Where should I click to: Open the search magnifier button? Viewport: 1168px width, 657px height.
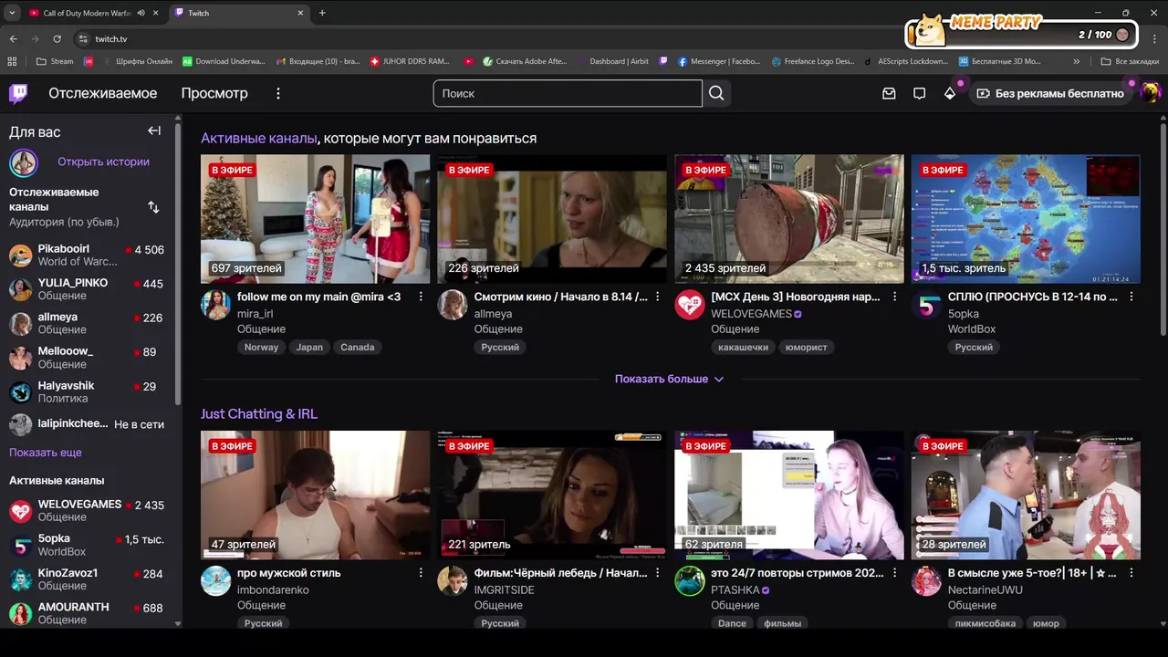click(716, 93)
